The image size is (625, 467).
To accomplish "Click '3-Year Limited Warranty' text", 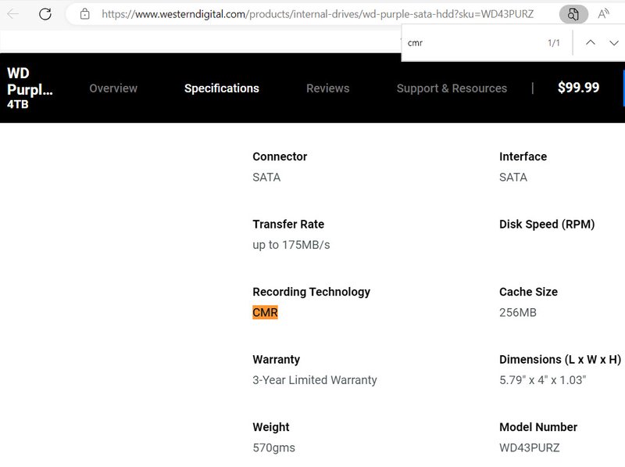I will click(x=315, y=380).
